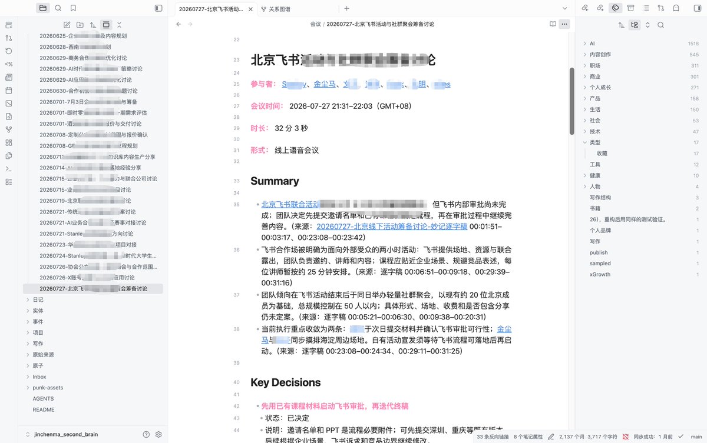Viewport: 707px width, 443px height.
Task: Open the note's more options menu
Action: tap(564, 24)
